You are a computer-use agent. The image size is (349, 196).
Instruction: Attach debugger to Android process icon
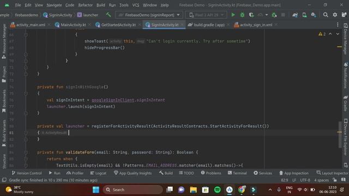point(274,15)
